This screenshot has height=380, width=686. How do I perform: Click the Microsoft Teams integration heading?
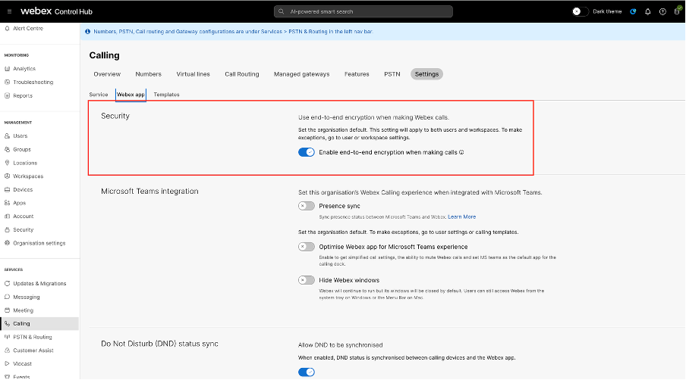[149, 191]
